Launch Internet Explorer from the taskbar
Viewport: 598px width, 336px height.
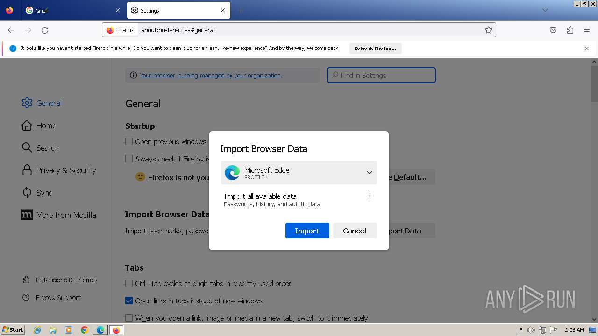(x=37, y=330)
